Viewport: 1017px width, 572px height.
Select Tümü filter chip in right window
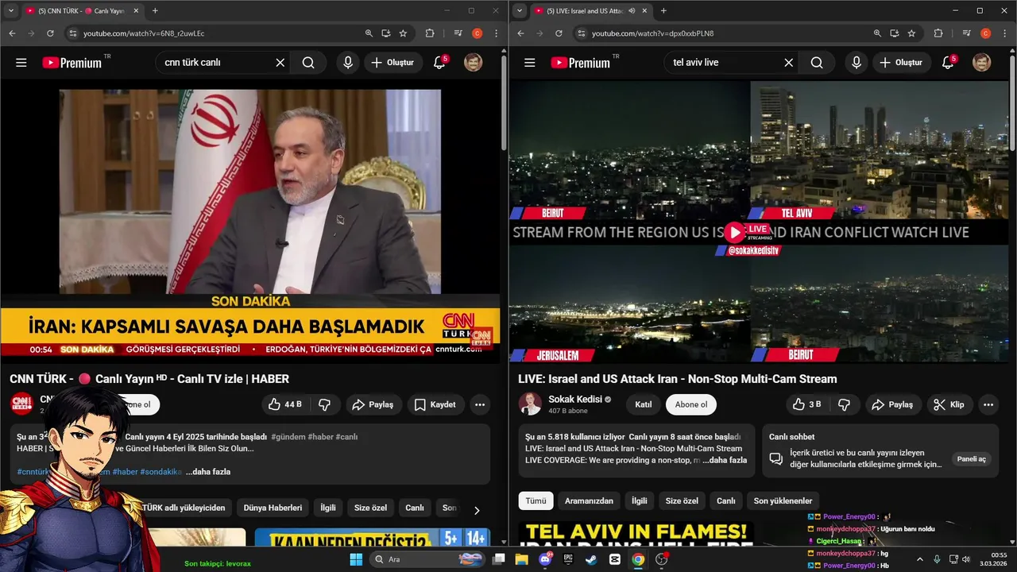(x=536, y=500)
